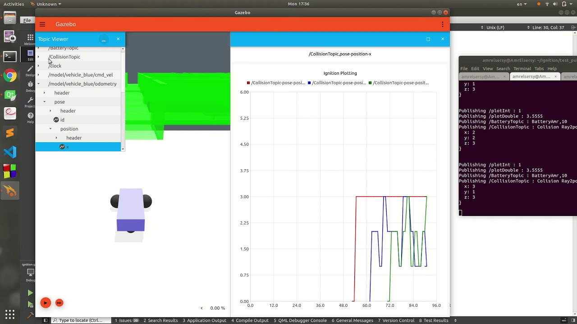
Task: Open the terminal's Tabs menu
Action: 539,69
